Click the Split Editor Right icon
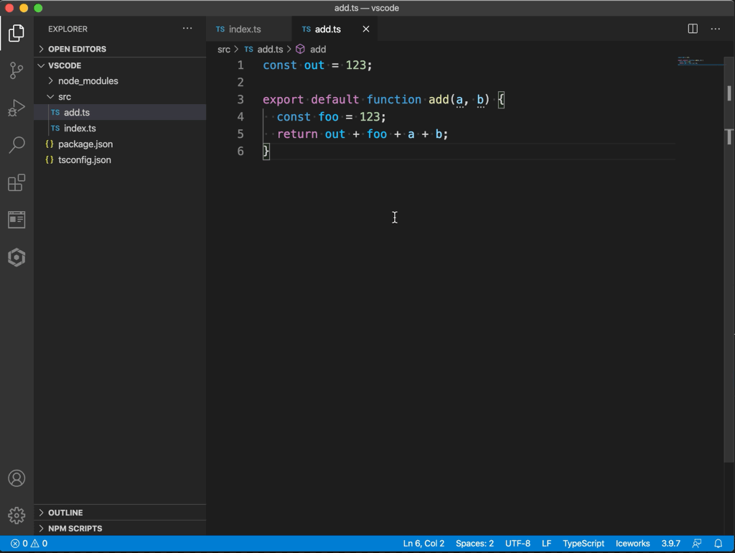The height and width of the screenshot is (553, 735). [693, 29]
